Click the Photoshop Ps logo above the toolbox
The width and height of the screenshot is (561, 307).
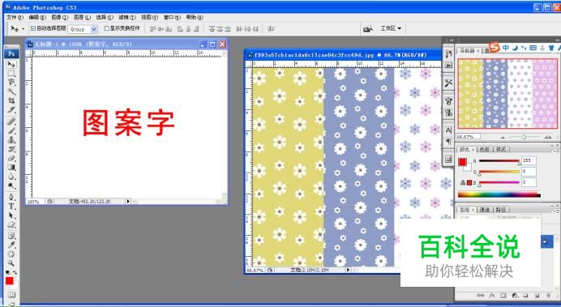(x=11, y=53)
